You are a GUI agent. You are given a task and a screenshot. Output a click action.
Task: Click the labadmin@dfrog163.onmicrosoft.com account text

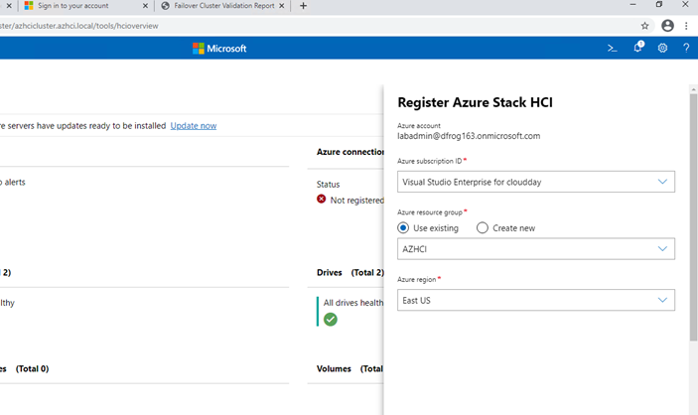[x=469, y=136]
